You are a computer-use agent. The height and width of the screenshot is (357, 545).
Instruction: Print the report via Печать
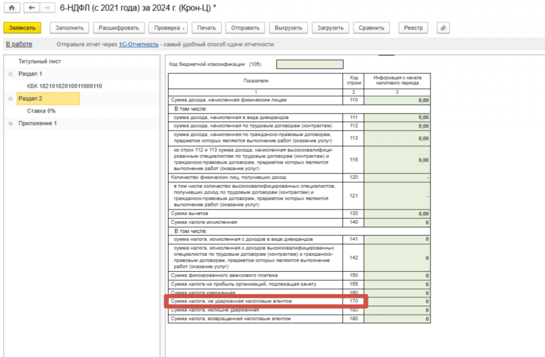point(207,28)
